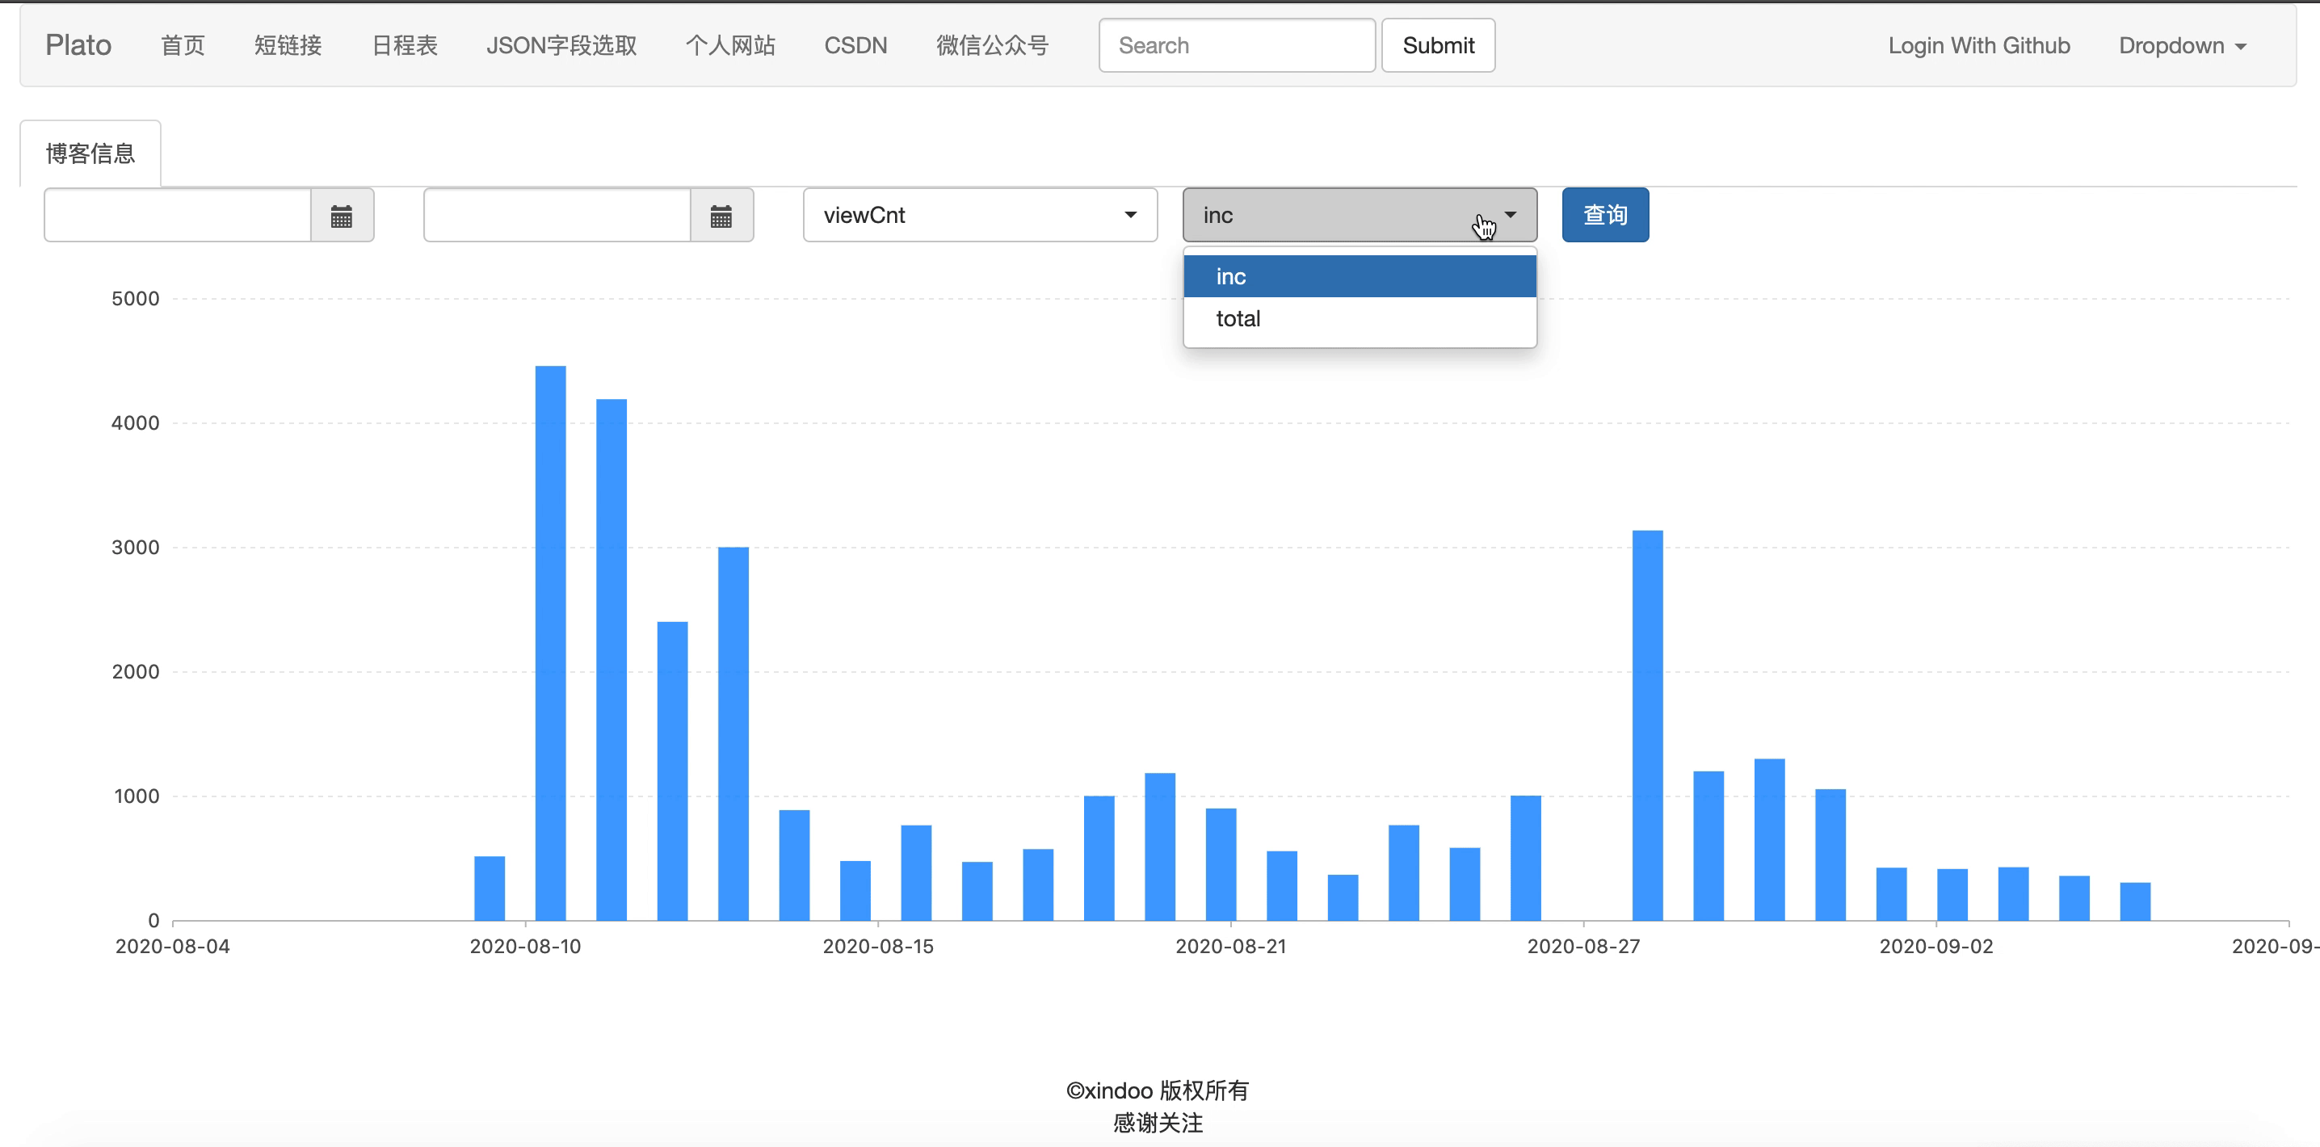
Task: Go to the 日程表 page
Action: (x=405, y=46)
